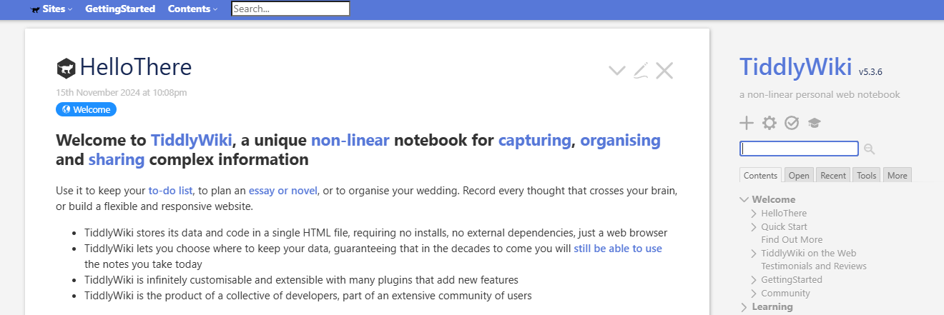944x315 pixels.
Task: Open the sharing link
Action: pyautogui.click(x=116, y=159)
